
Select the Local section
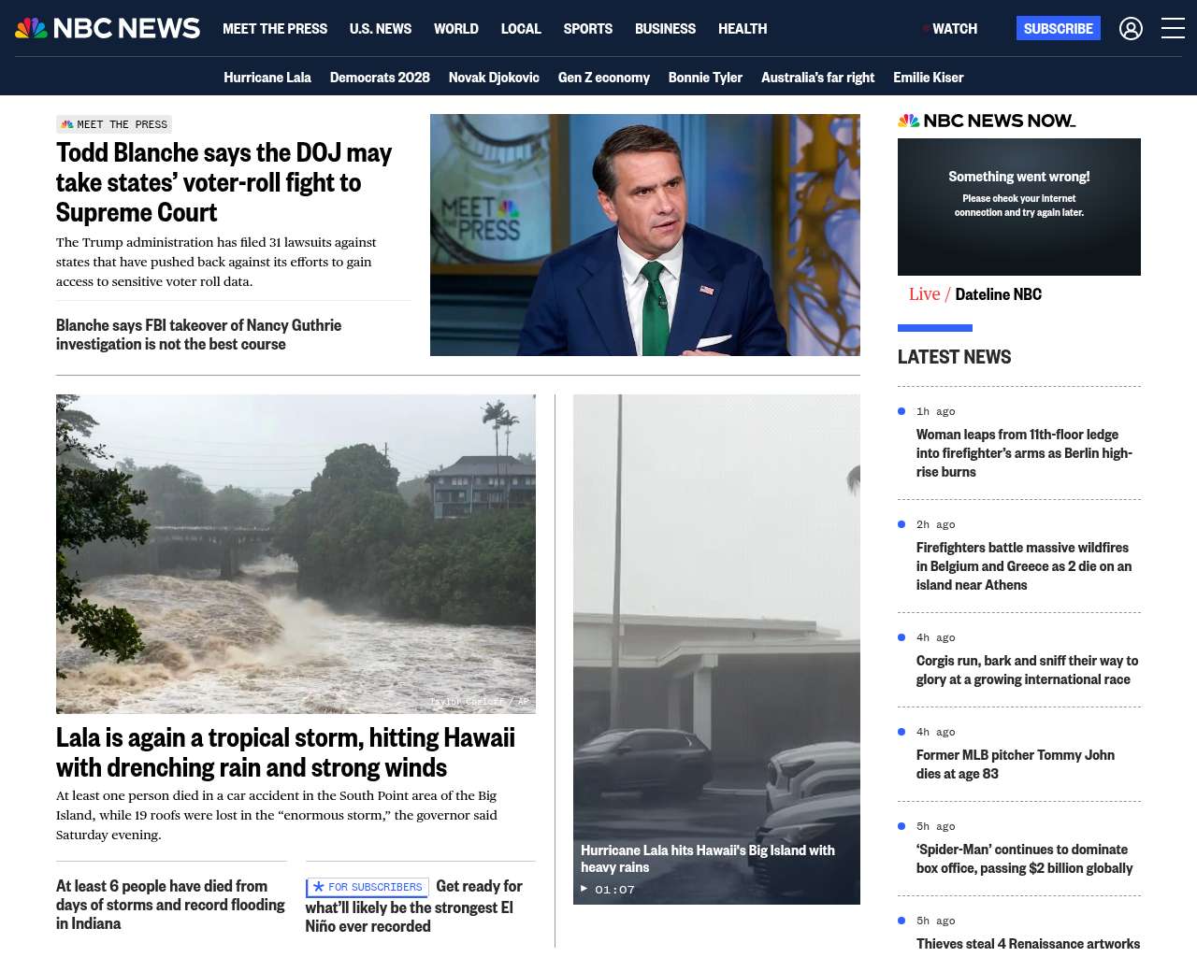521,29
